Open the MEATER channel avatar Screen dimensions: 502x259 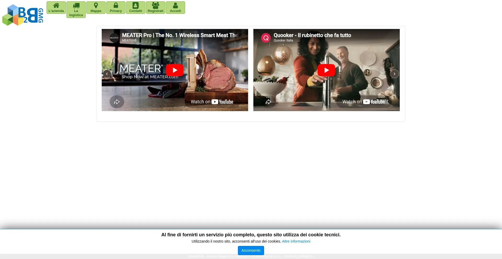click(114, 38)
